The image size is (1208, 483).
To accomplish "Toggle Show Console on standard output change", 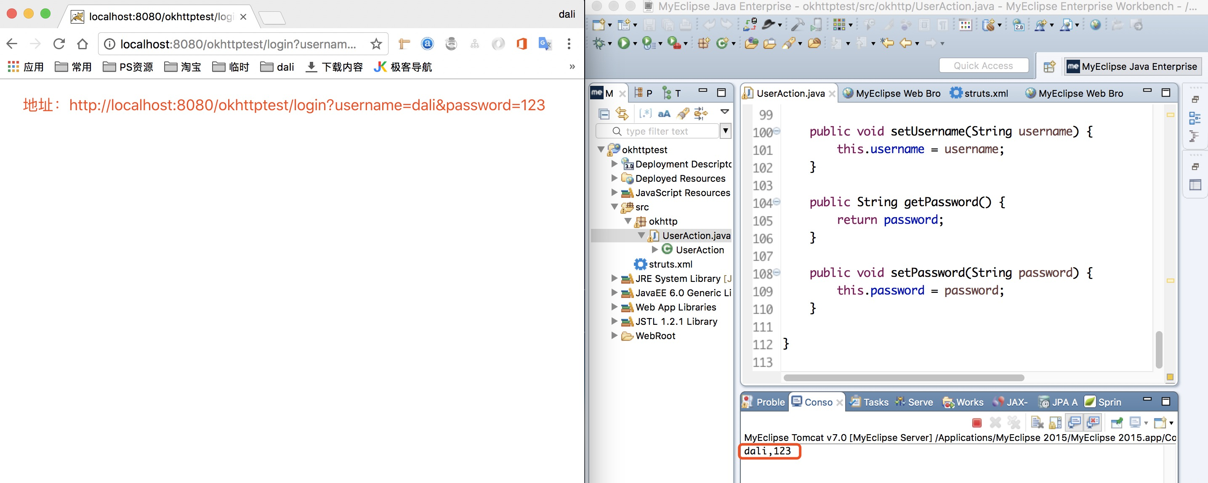I will tap(1074, 423).
